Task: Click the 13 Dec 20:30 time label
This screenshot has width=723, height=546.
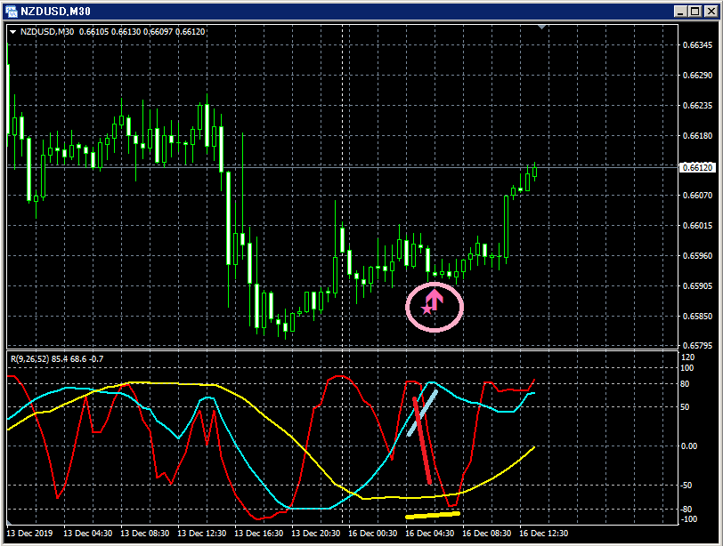Action: pyautogui.click(x=316, y=534)
